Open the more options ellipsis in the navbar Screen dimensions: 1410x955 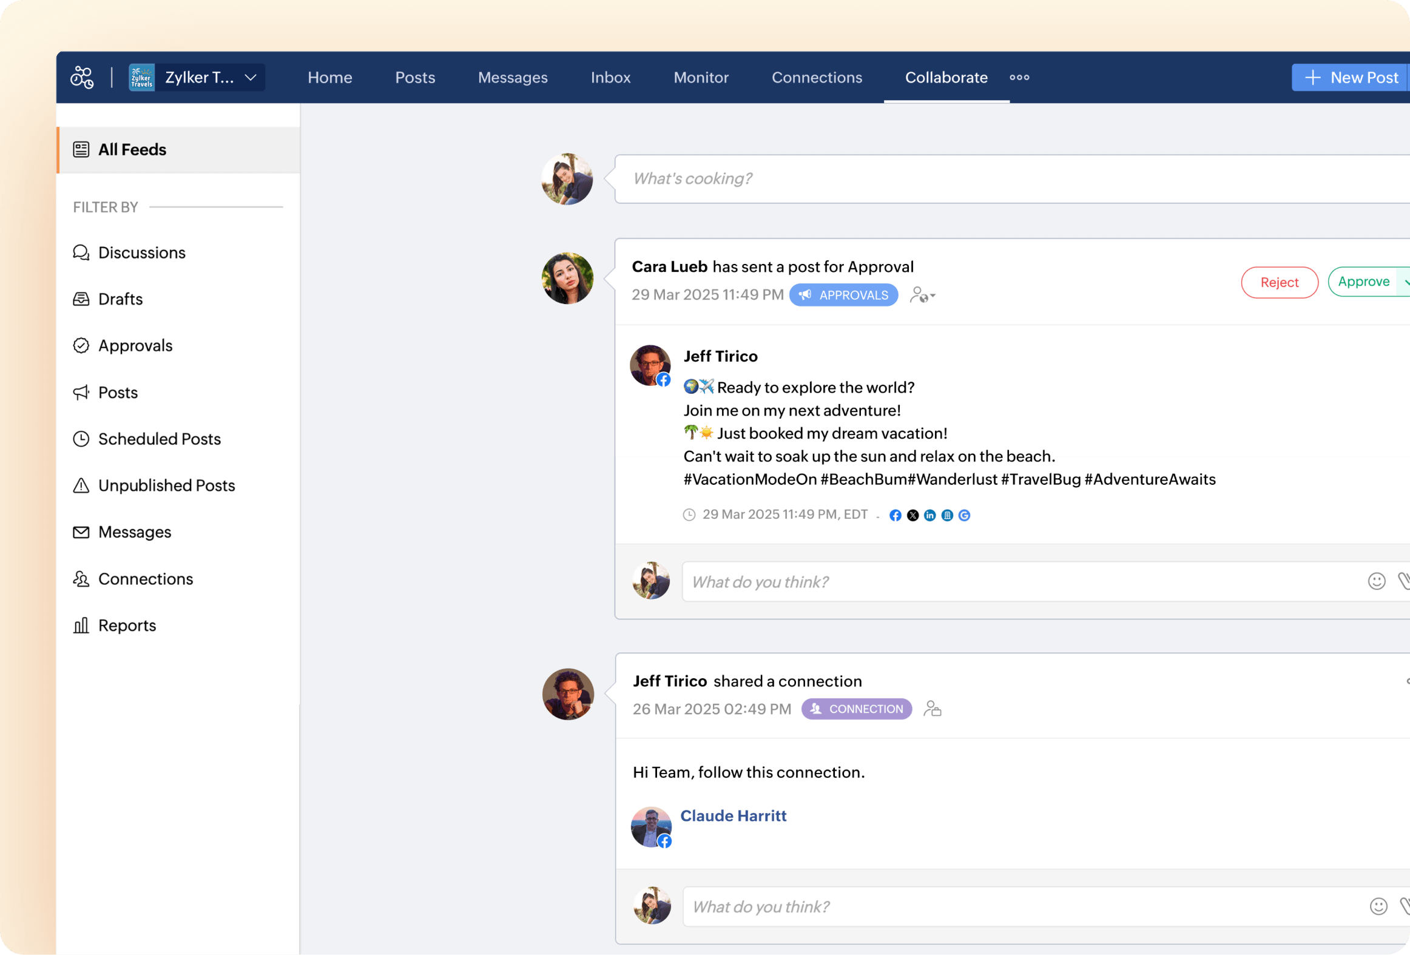[1019, 78]
